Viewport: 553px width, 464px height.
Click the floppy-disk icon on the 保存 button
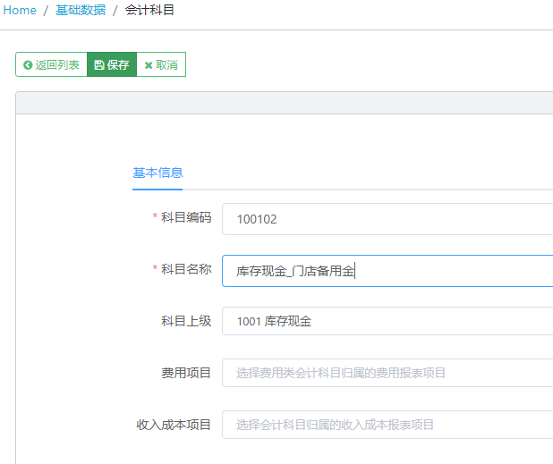click(99, 65)
